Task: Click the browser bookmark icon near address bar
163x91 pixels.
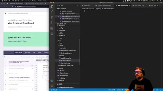Action: click(x=12, y=6)
